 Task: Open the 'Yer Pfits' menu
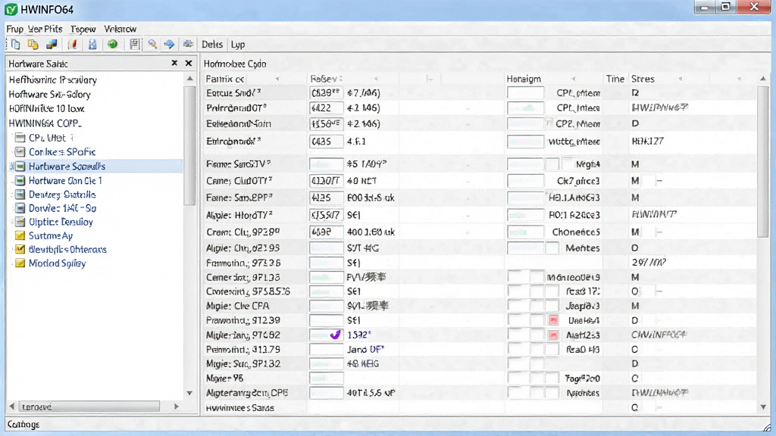[45, 30]
